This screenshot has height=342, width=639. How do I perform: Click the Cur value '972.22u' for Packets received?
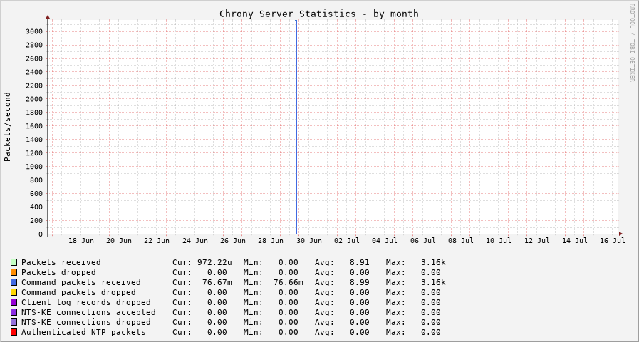click(214, 262)
